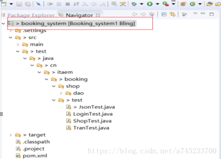The height and width of the screenshot is (159, 221).
Task: Collapse the java folder
Action: click(x=25, y=58)
